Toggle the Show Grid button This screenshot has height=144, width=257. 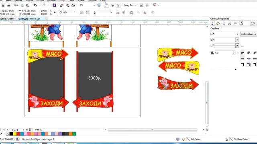coord(112,5)
